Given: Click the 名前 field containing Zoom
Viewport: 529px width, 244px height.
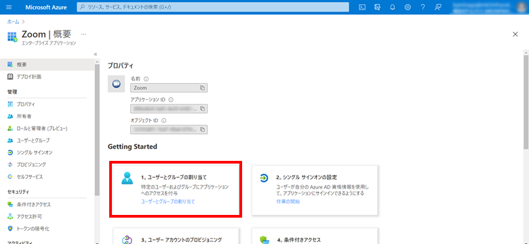Looking at the screenshot, I should point(169,88).
